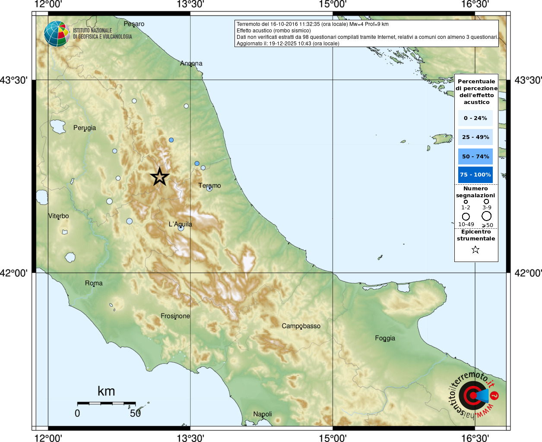Click the Frosinone city label
542x442 pixels.
pos(175,316)
